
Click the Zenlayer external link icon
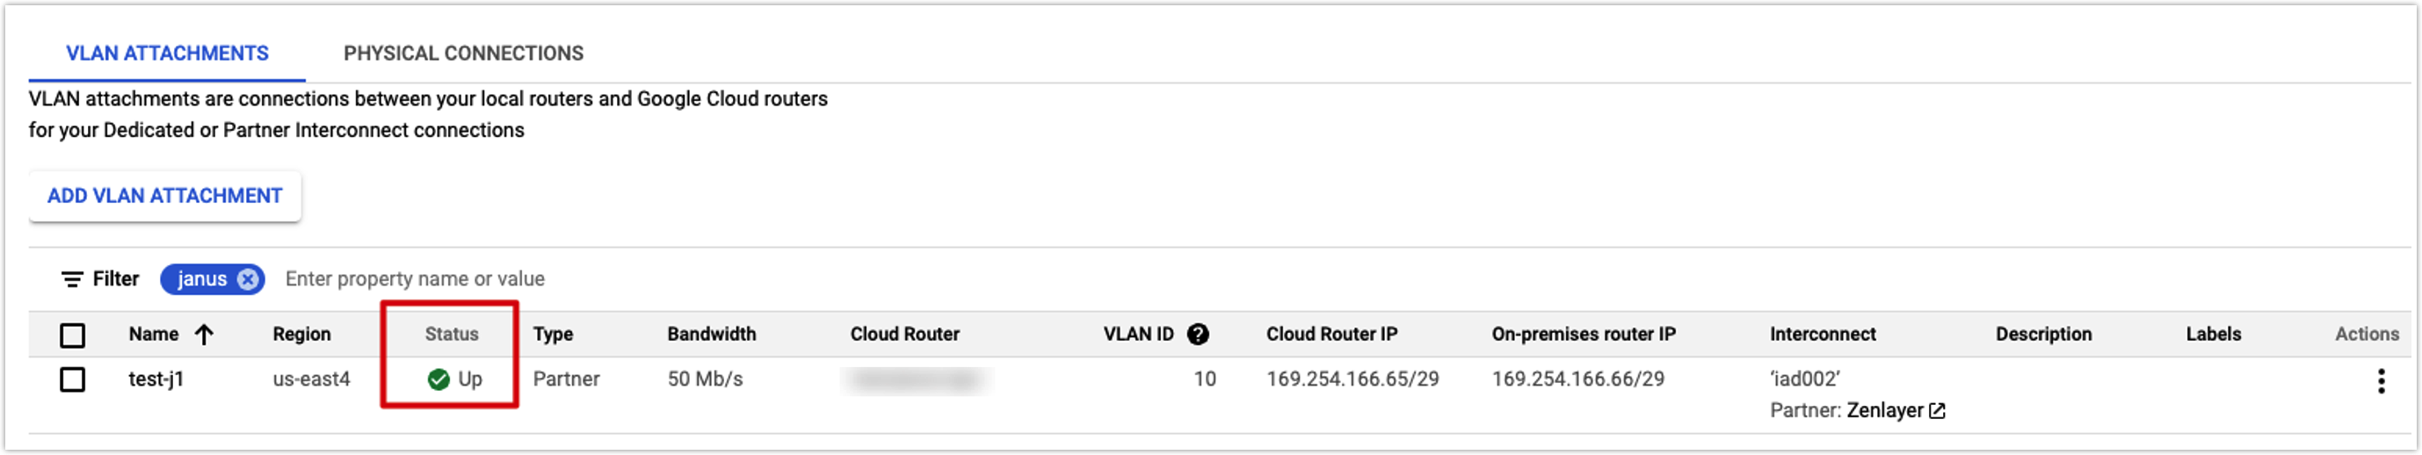pos(1937,411)
